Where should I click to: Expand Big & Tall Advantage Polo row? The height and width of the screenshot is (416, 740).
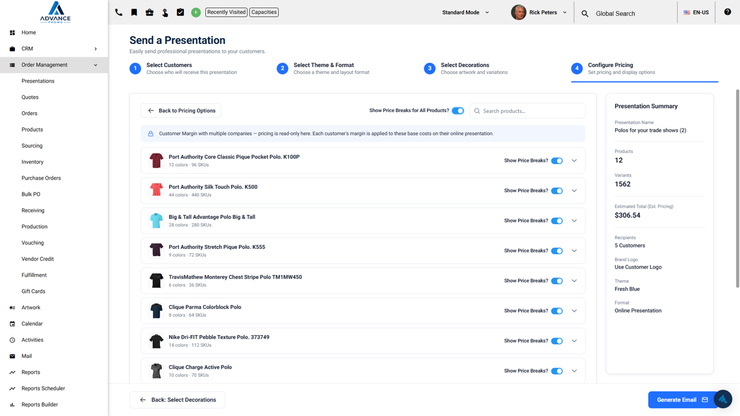tap(574, 221)
